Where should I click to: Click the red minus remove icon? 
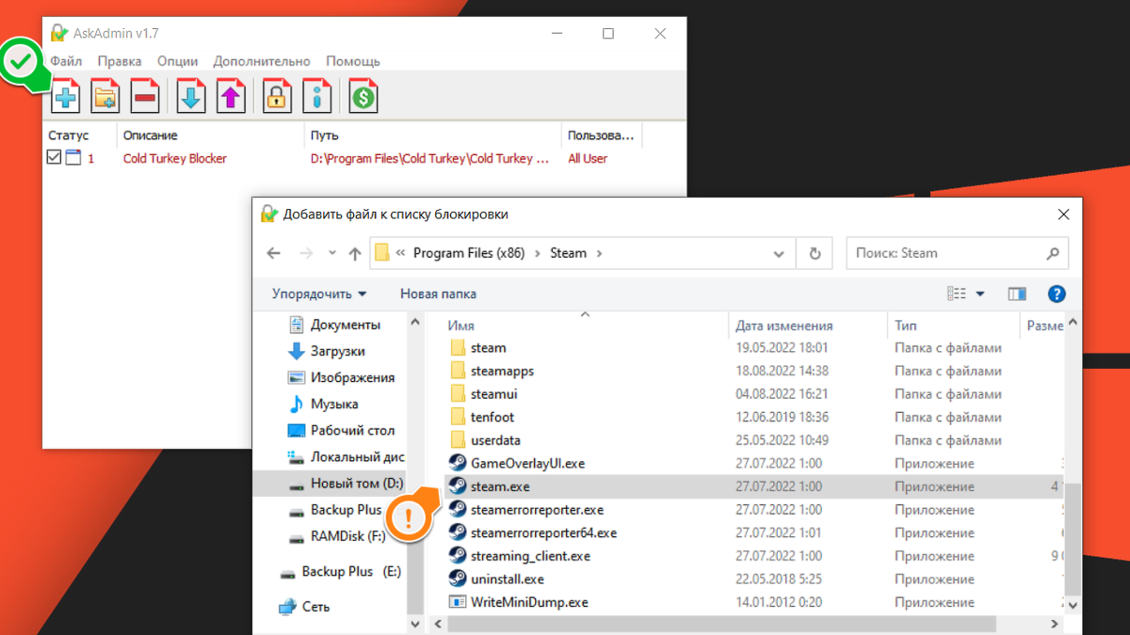tap(144, 96)
